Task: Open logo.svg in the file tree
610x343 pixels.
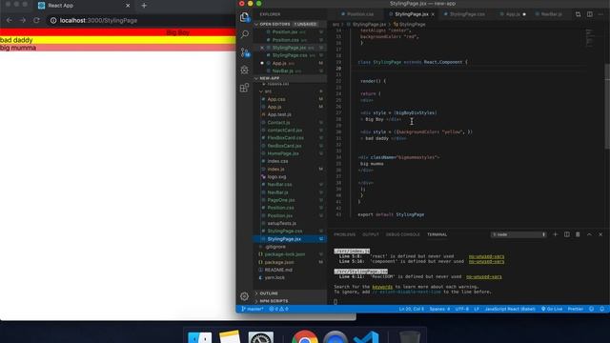Action: click(290, 176)
